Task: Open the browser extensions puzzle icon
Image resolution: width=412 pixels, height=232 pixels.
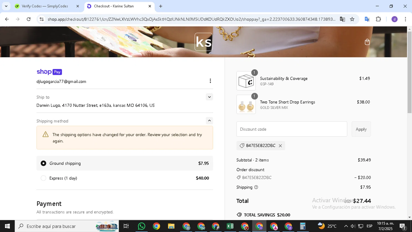Action: (378, 19)
